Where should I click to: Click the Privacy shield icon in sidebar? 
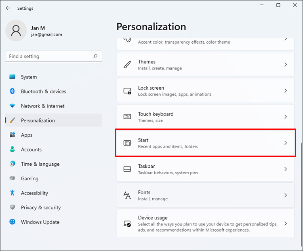(x=13, y=207)
